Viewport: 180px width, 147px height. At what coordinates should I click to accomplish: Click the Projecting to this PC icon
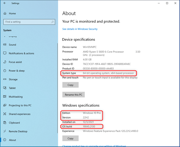[5, 105]
